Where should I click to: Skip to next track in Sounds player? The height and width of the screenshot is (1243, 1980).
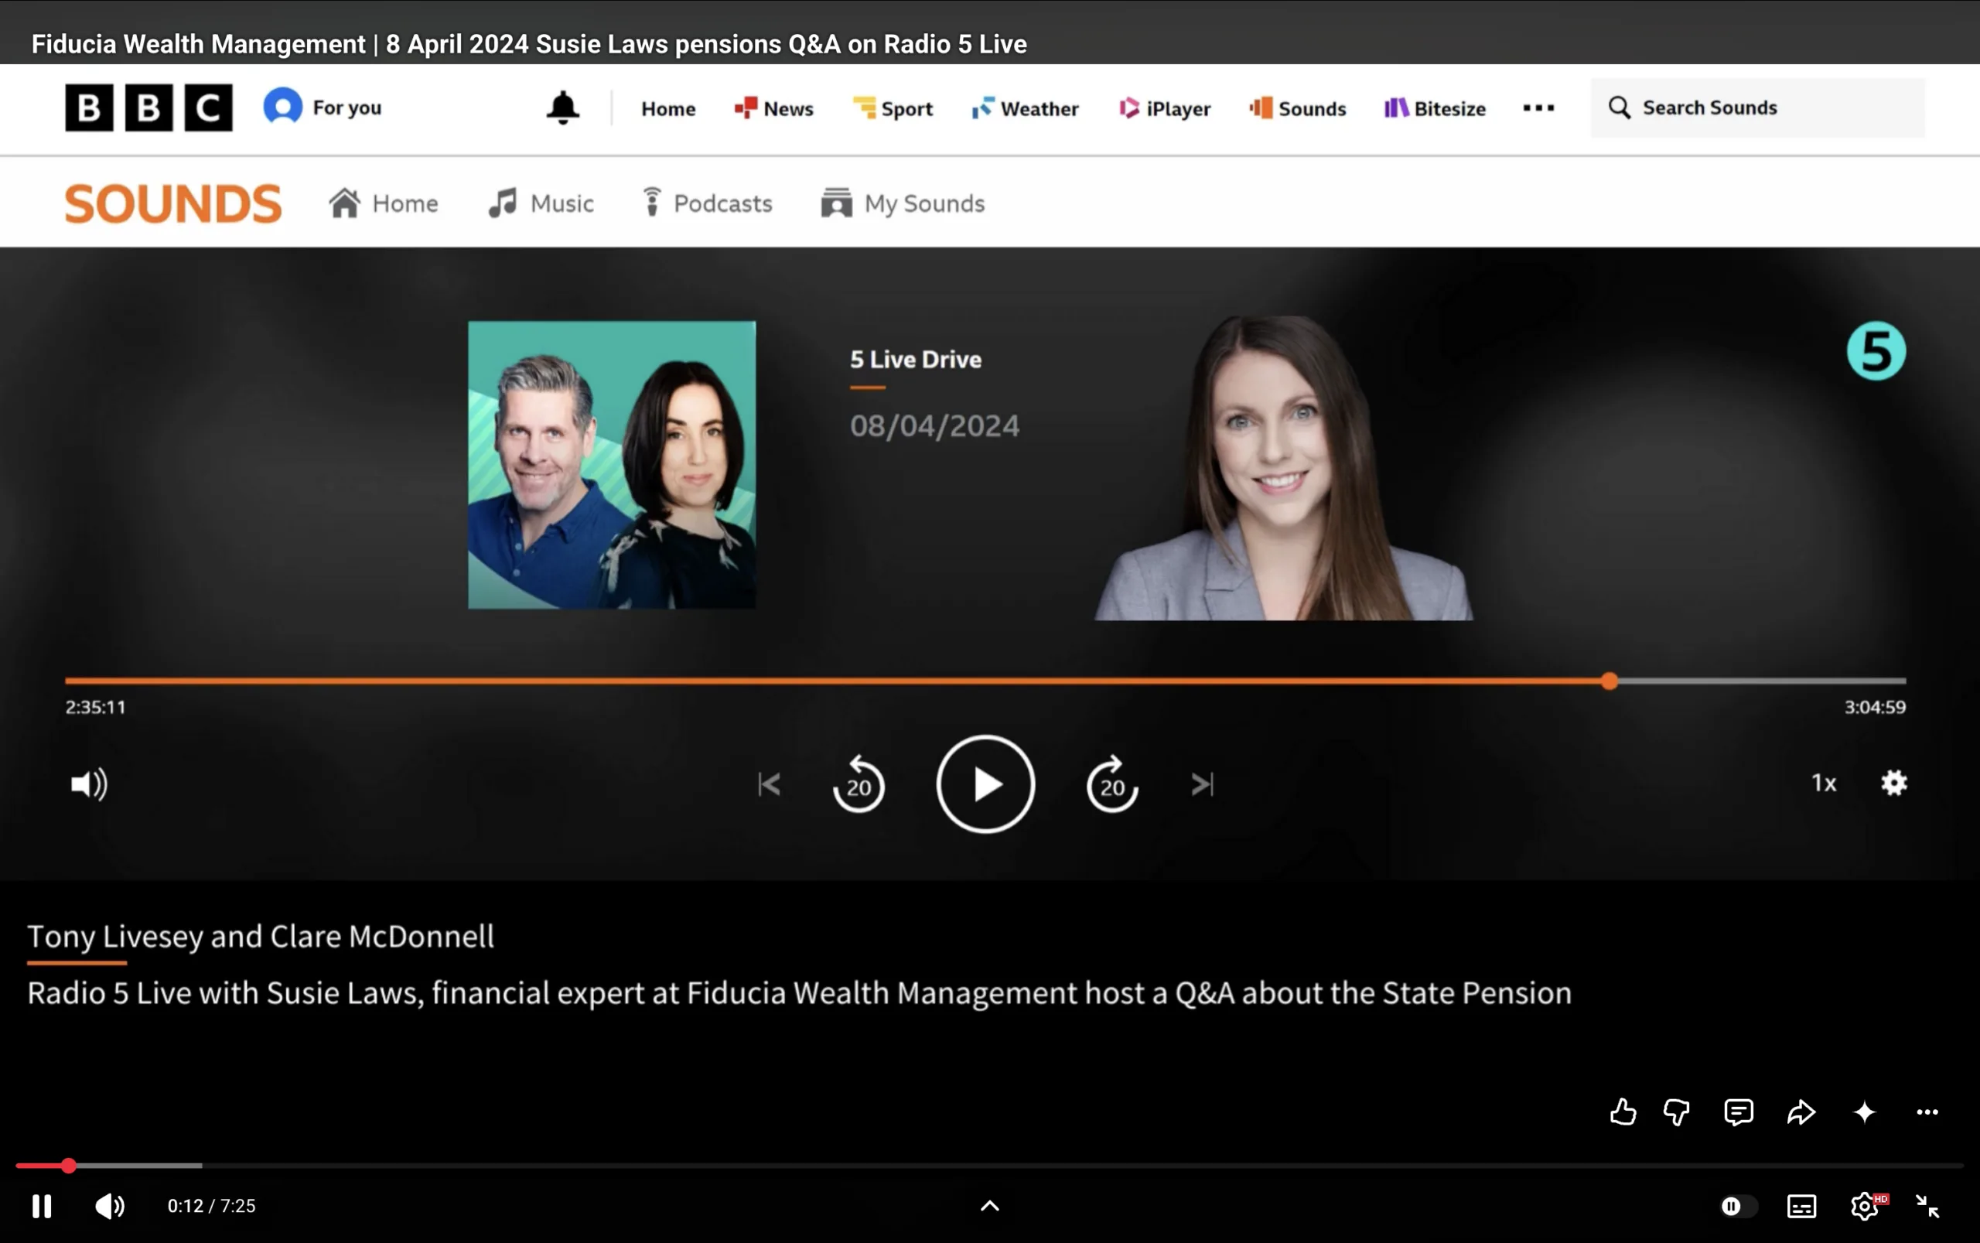1203,784
